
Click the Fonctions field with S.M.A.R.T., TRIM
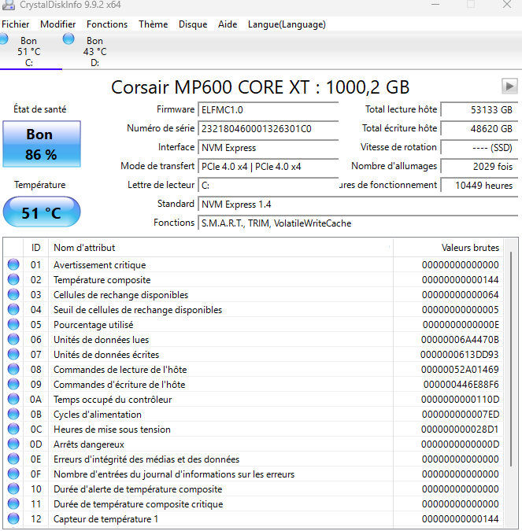click(x=358, y=223)
